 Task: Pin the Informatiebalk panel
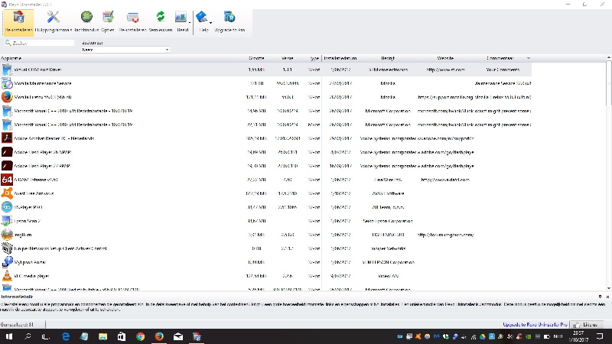click(x=601, y=297)
